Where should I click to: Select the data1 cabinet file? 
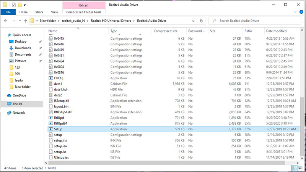point(58,84)
